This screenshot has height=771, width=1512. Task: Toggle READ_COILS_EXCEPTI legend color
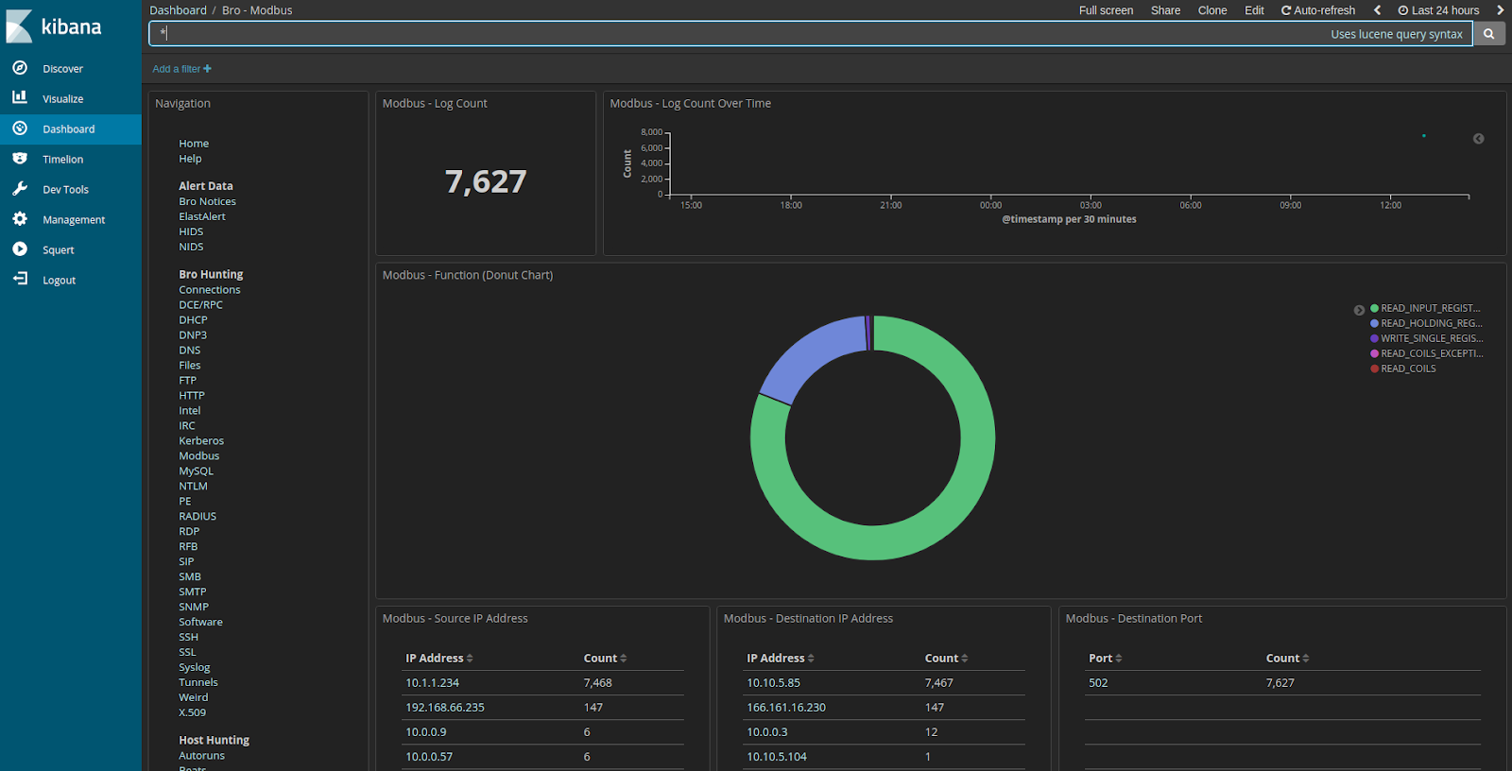tap(1374, 353)
